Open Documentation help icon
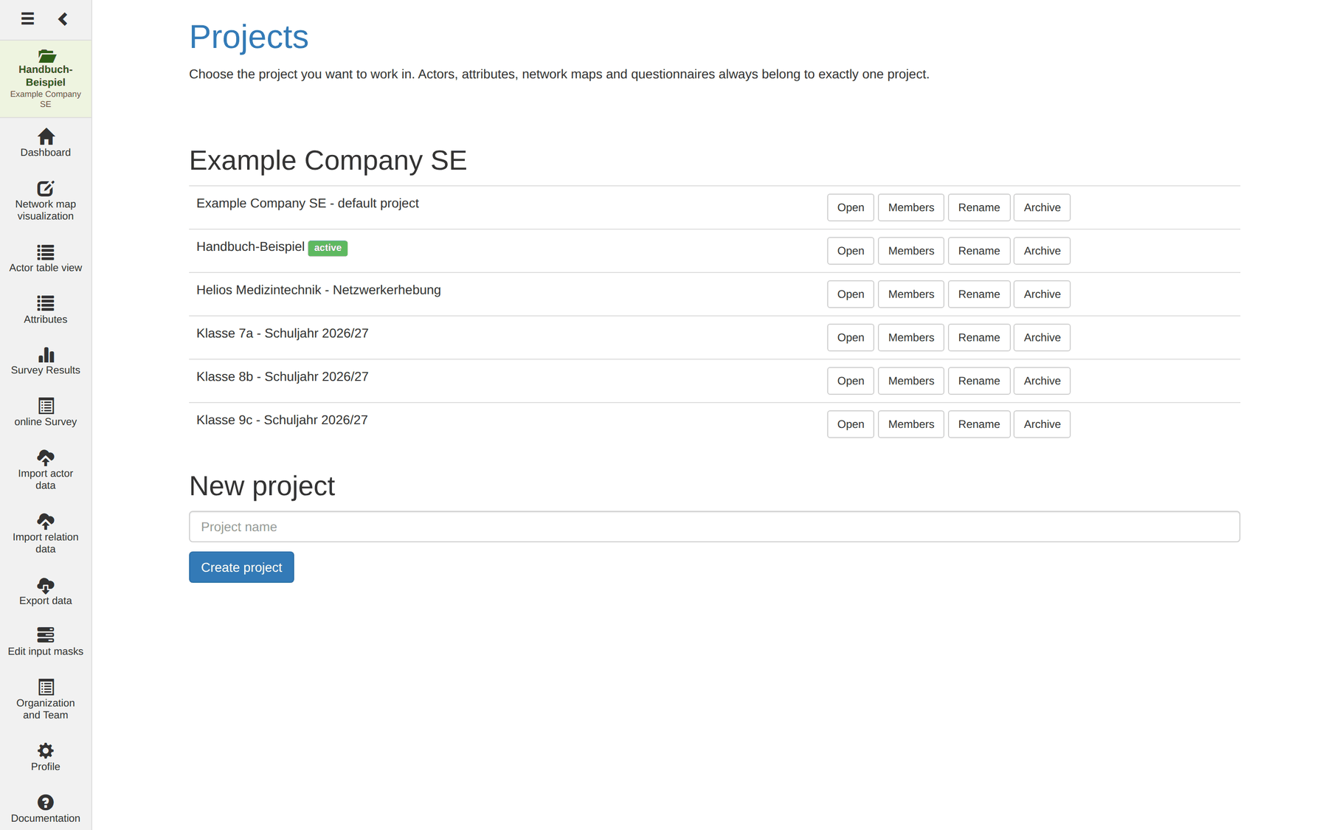 pyautogui.click(x=46, y=802)
